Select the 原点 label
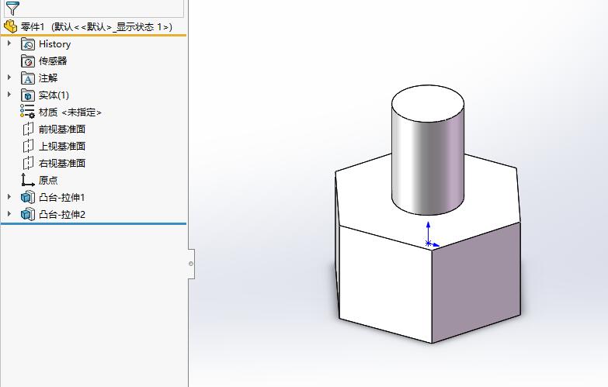608x387 pixels. [x=48, y=181]
